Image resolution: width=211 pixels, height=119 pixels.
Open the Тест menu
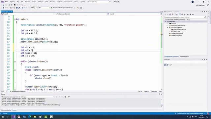(x=46, y=2)
